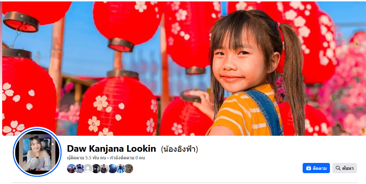The height and width of the screenshot is (184, 366).
Task: Click the gray ค้นหา search button
Action: pyautogui.click(x=345, y=168)
